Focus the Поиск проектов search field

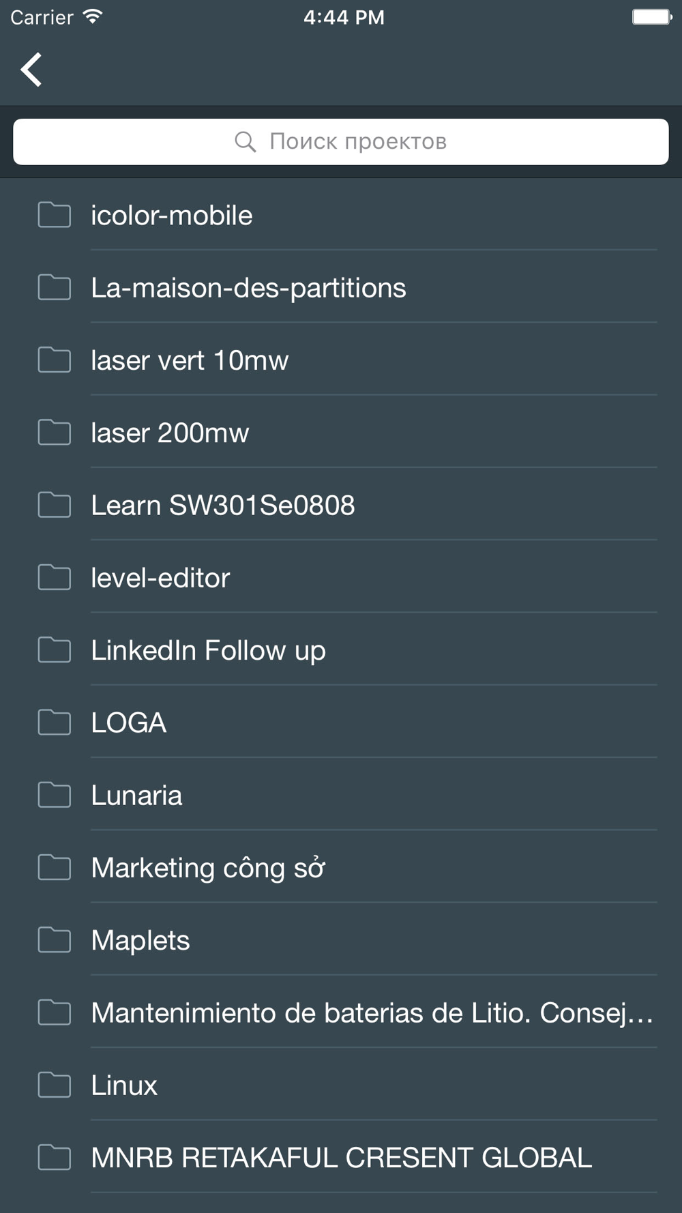pos(358,142)
